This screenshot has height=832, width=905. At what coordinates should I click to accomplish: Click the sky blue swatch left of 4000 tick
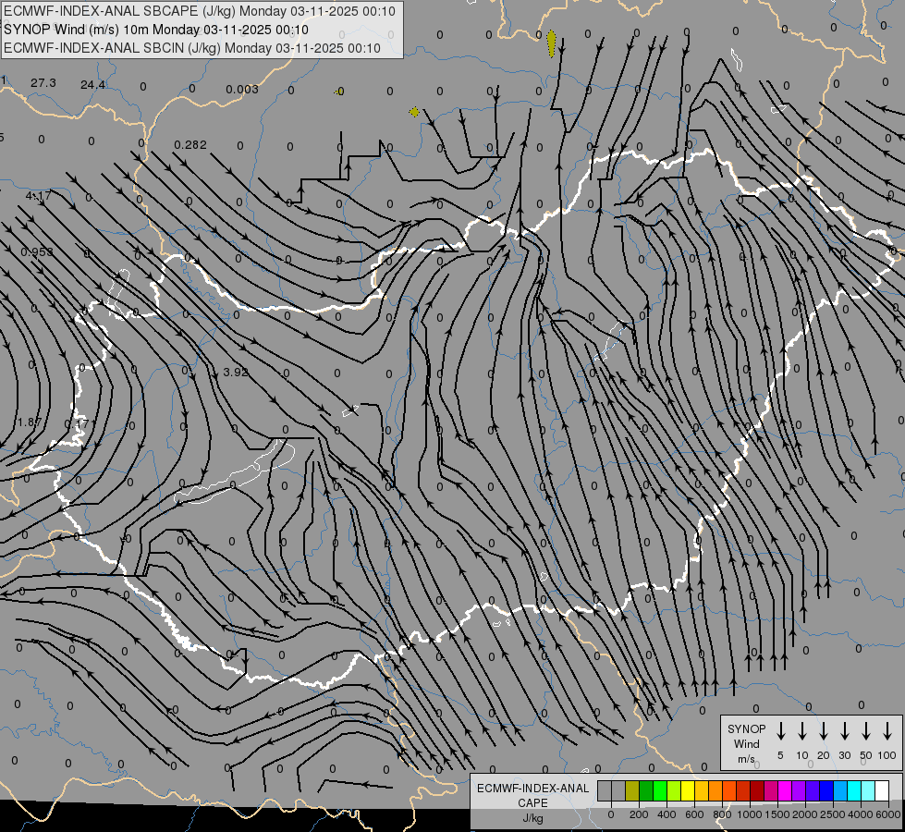[841, 791]
